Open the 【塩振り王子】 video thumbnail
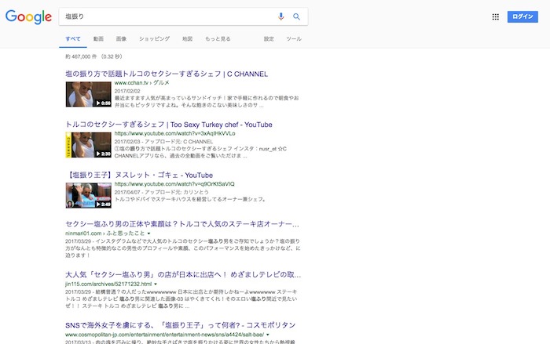 (88, 195)
